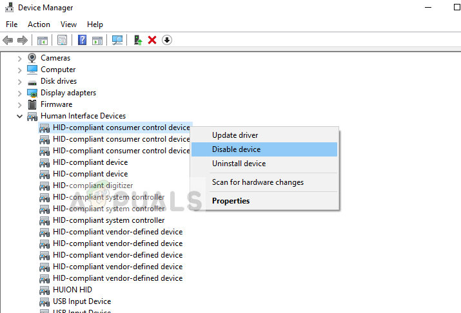Click the HUION HID device icon
This screenshot has width=461, height=313.
[x=44, y=290]
